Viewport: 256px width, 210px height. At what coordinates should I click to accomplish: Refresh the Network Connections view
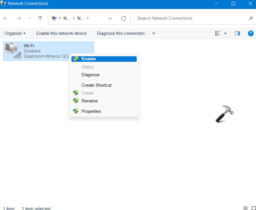124,18
